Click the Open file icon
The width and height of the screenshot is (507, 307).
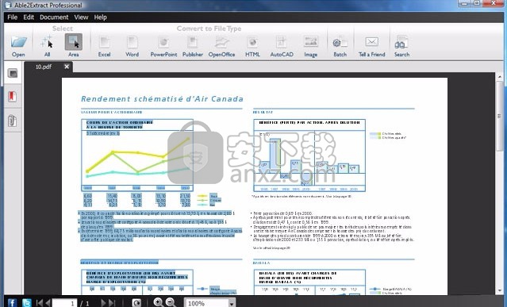coord(18,45)
